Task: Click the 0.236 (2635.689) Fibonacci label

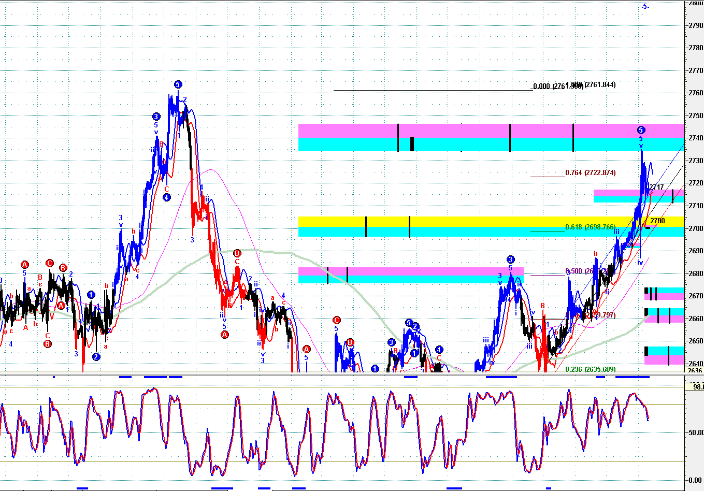Action: (590, 369)
